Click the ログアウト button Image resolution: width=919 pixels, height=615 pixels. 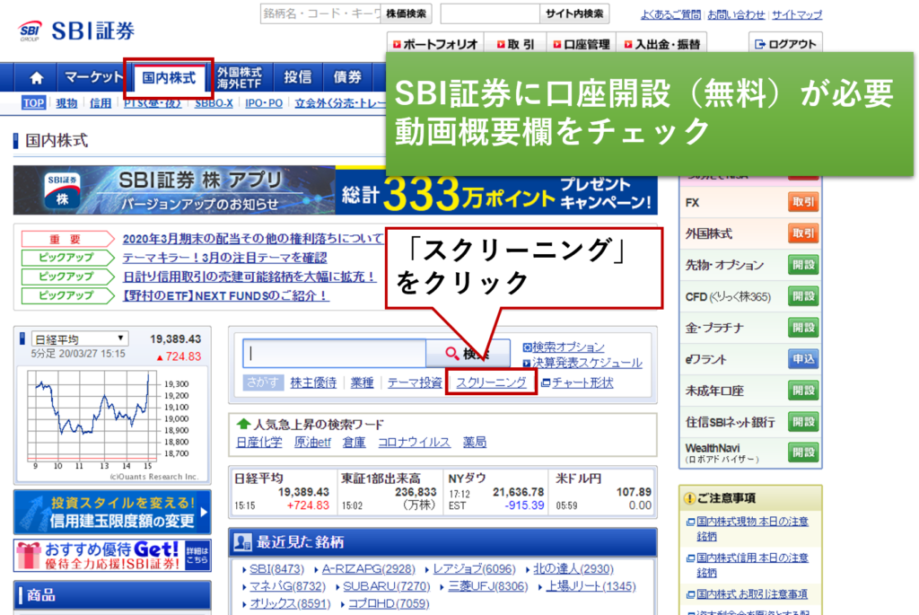pyautogui.click(x=785, y=44)
